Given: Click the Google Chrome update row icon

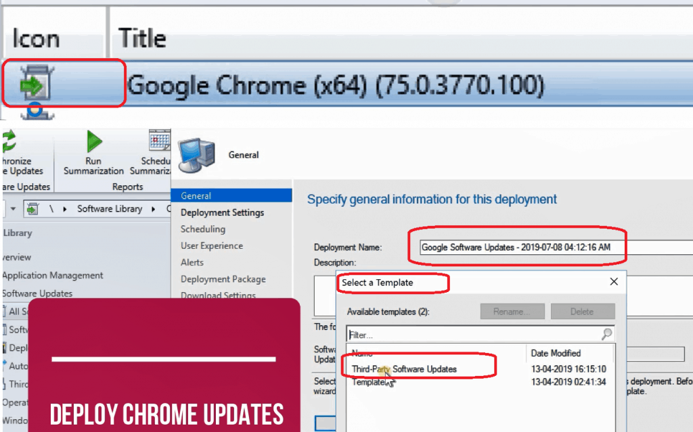Looking at the screenshot, I should [37, 83].
